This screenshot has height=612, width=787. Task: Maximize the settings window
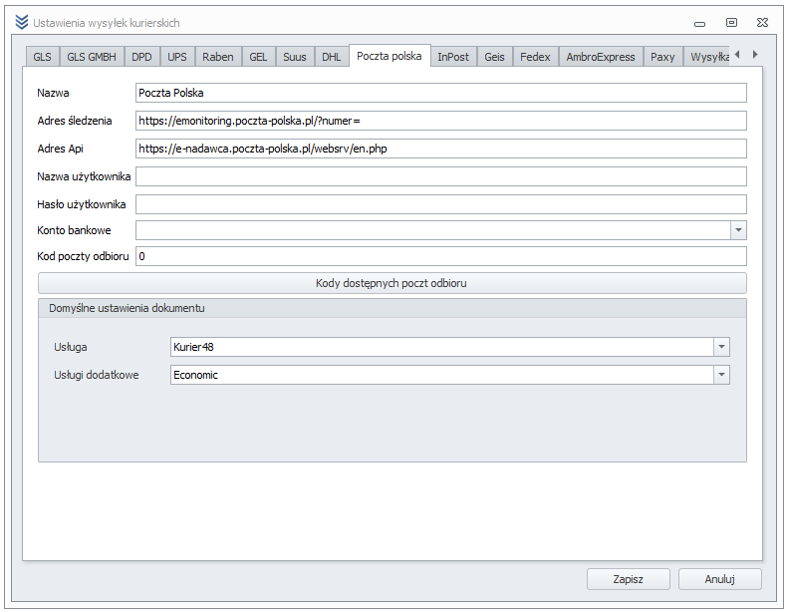click(x=731, y=23)
